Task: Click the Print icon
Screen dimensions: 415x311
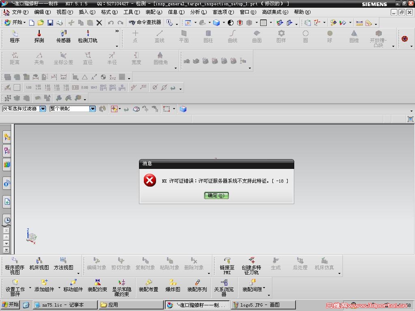Action: pos(60,23)
